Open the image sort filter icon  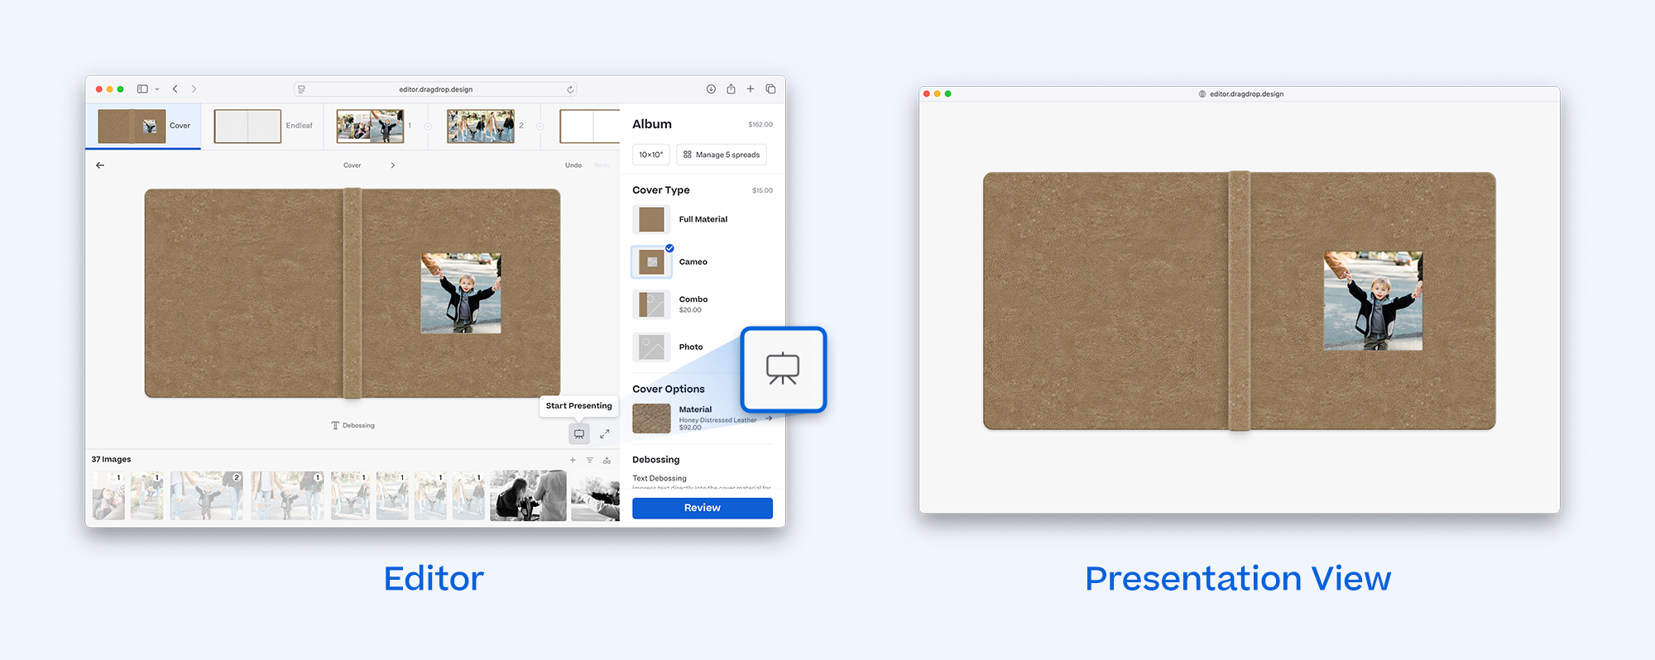click(x=590, y=460)
